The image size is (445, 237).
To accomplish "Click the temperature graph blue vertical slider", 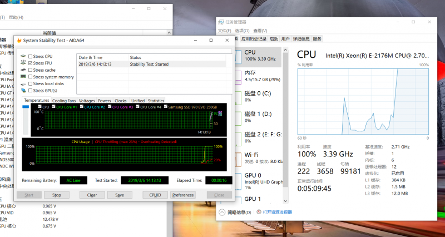I will (26, 107).
